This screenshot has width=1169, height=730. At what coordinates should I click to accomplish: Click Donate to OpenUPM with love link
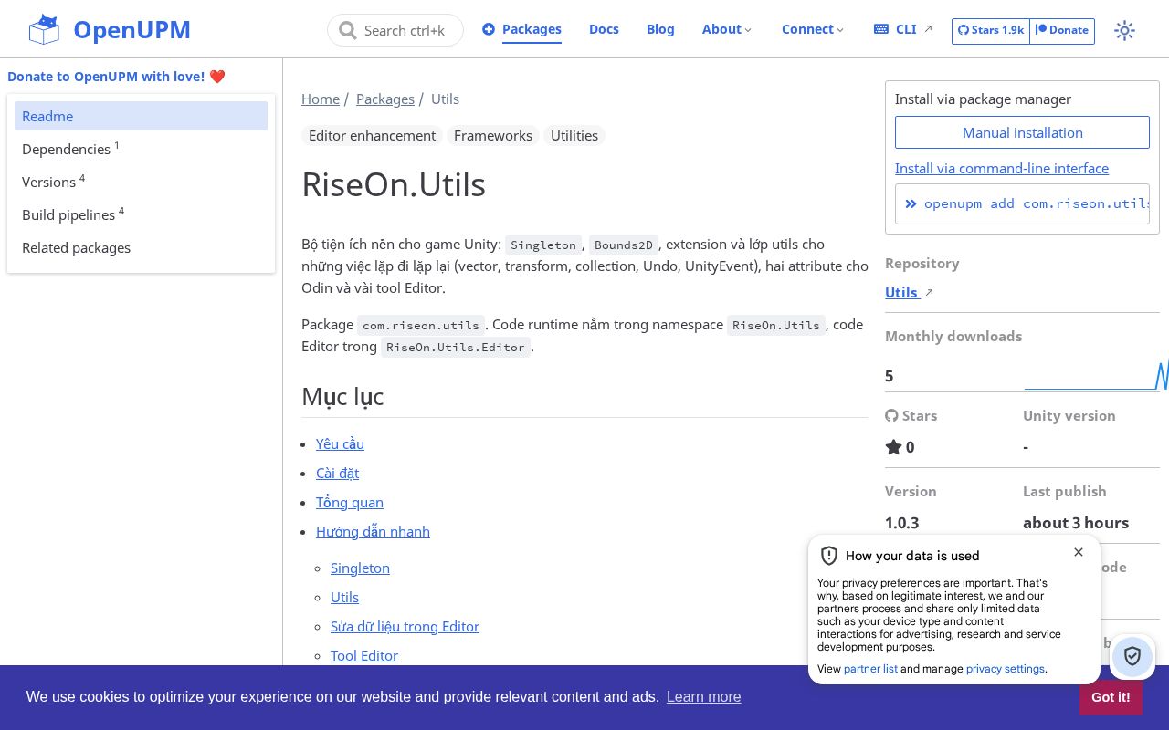[x=116, y=77]
